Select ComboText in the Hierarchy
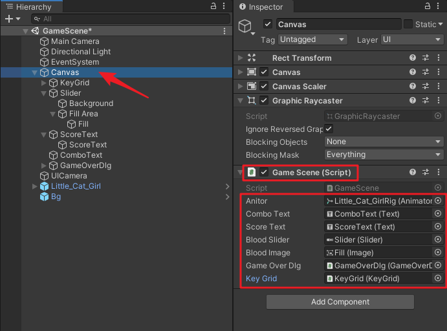Screen dimensions: 447x331 (81, 155)
